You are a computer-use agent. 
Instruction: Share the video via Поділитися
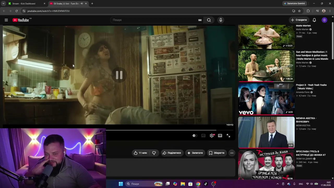[x=172, y=153]
